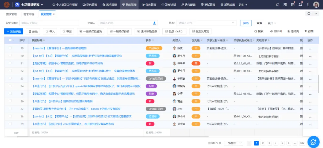Switch to the 需求内容 tab
The image size is (323, 148).
(x=29, y=14)
